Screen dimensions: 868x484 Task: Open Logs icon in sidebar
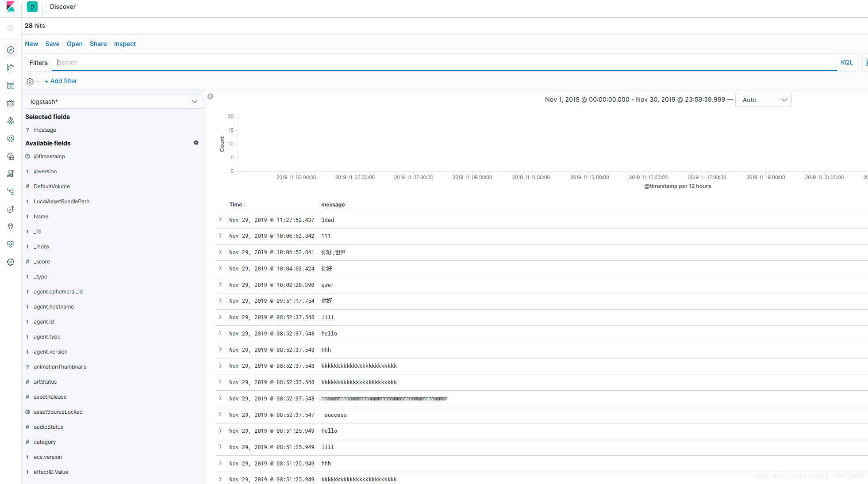coord(11,174)
